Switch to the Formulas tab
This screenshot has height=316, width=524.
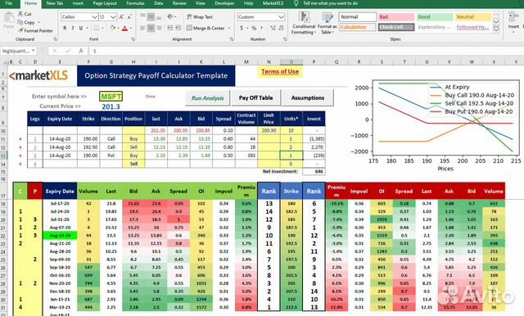pyautogui.click(x=135, y=3)
